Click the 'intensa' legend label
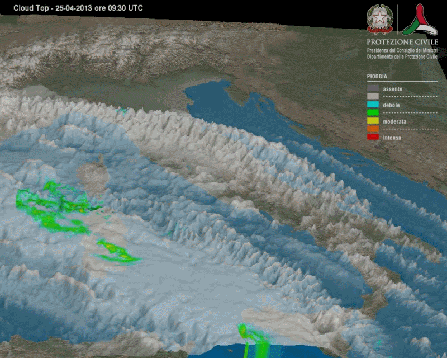The height and width of the screenshot is (358, 447). click(392, 138)
